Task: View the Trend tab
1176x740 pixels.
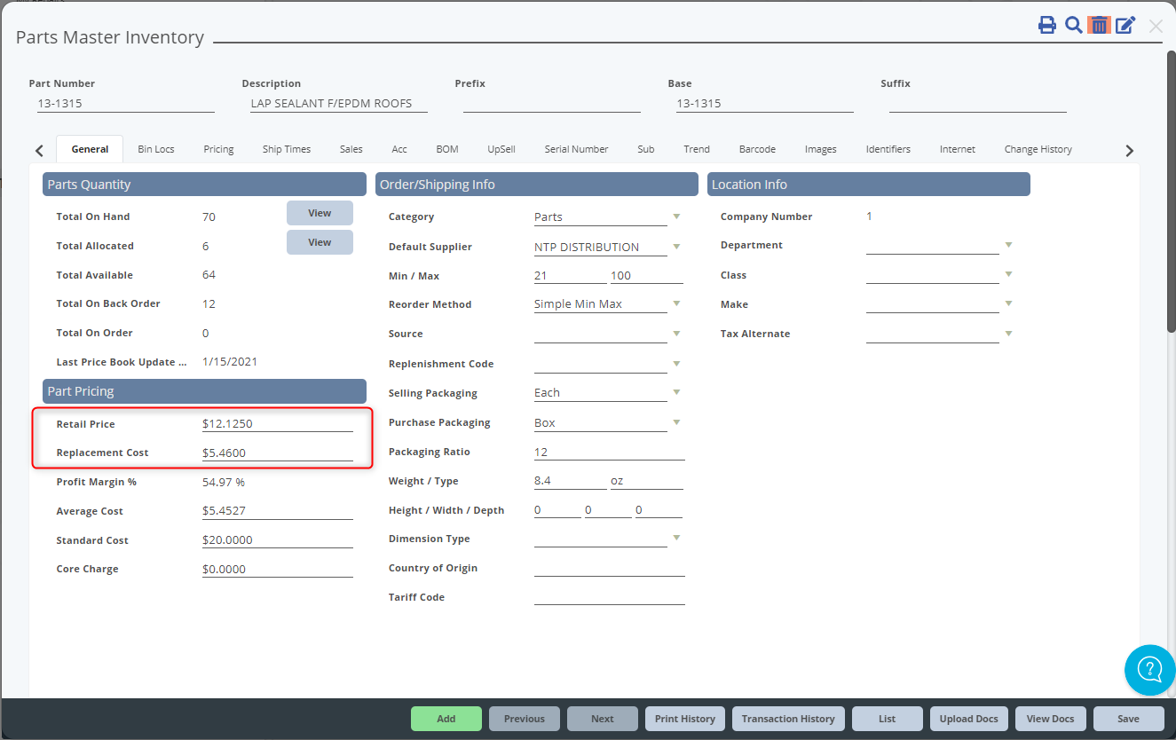Action: tap(697, 149)
